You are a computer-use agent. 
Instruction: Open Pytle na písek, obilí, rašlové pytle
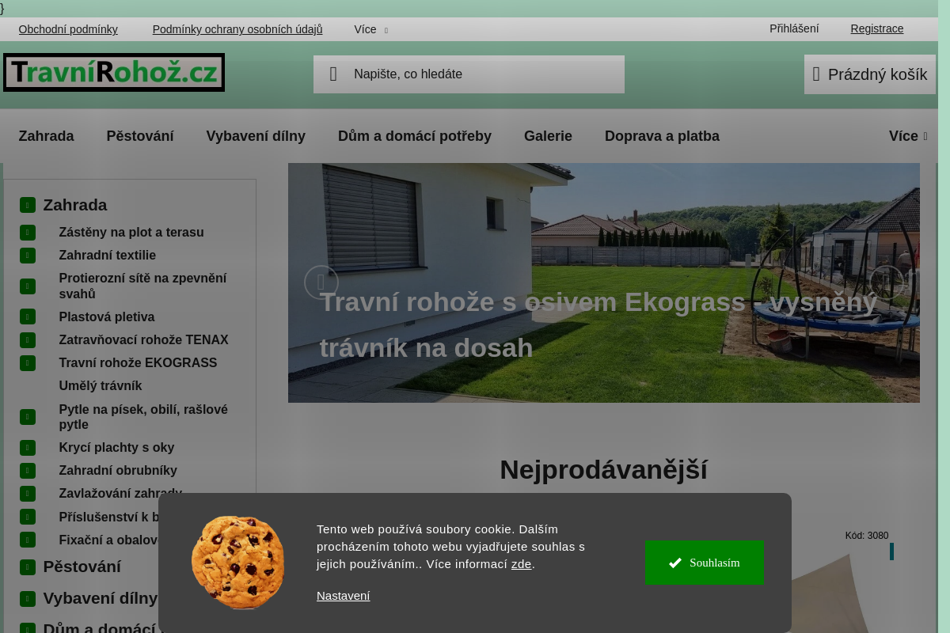tap(143, 417)
